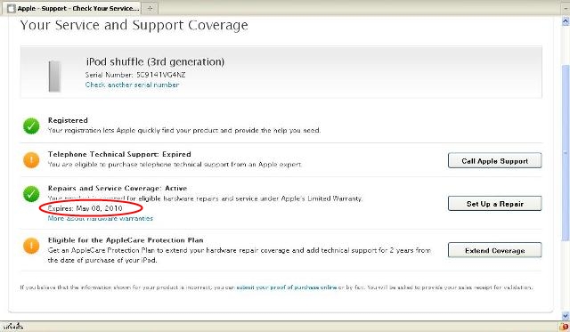Screen dimensions: 570x332
Task: Click the iPod shuffle product image
Action: 54,76
